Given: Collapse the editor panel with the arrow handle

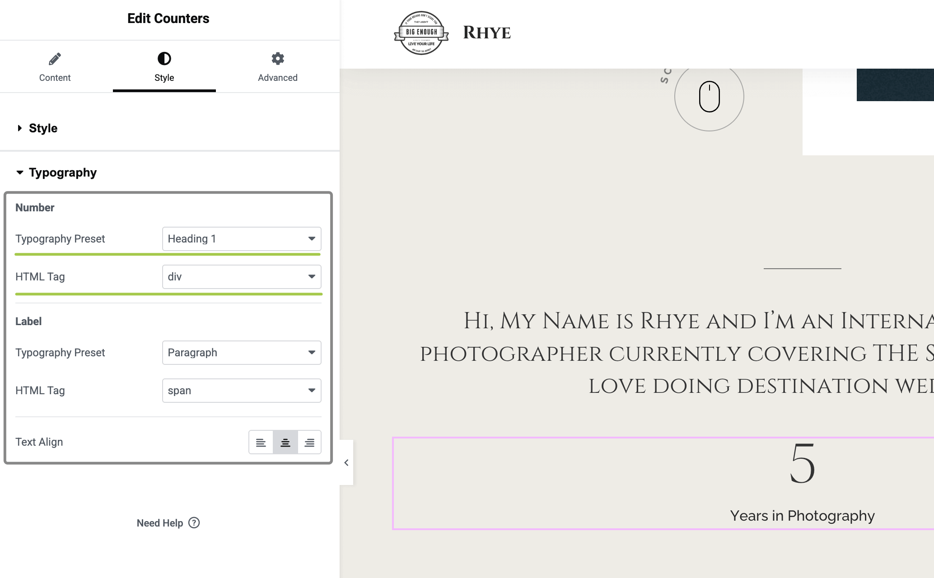Looking at the screenshot, I should click(346, 462).
